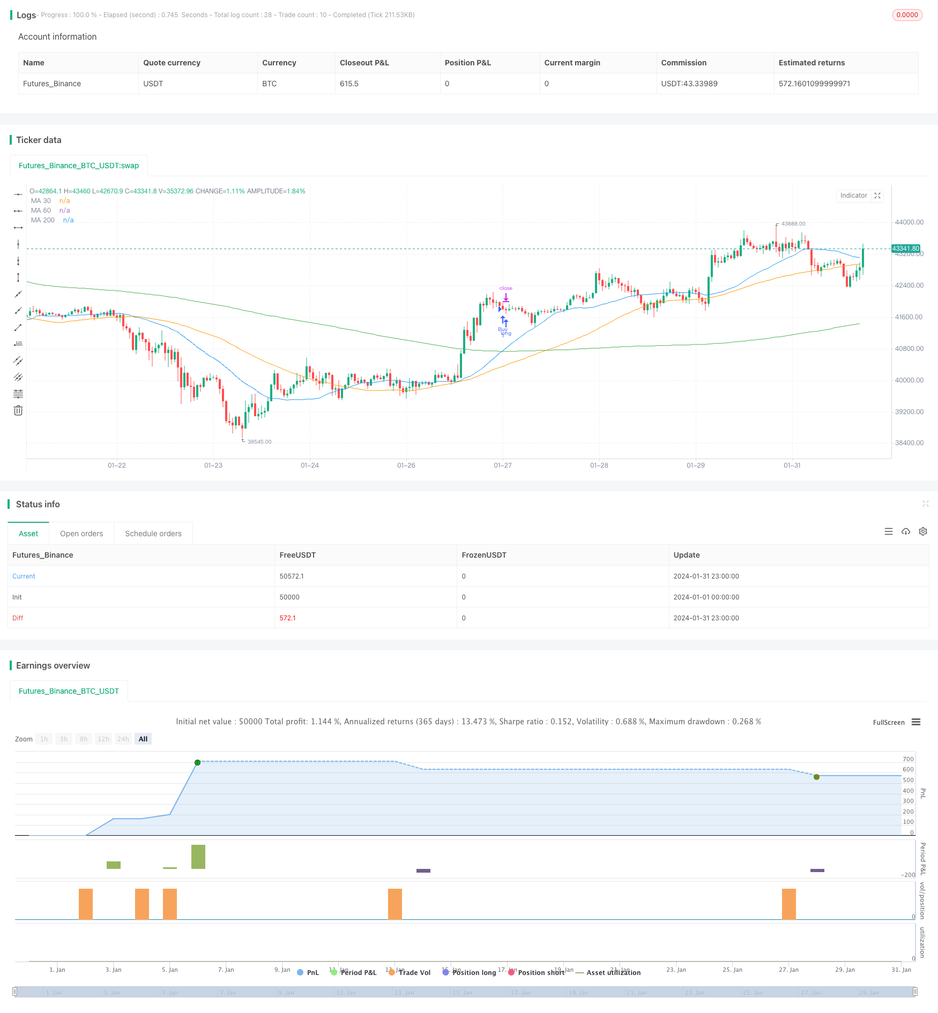
Task: Open the earnings chart hamburger menu
Action: click(x=916, y=722)
